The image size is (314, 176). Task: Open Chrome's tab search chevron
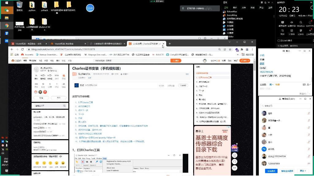[x=229, y=42]
